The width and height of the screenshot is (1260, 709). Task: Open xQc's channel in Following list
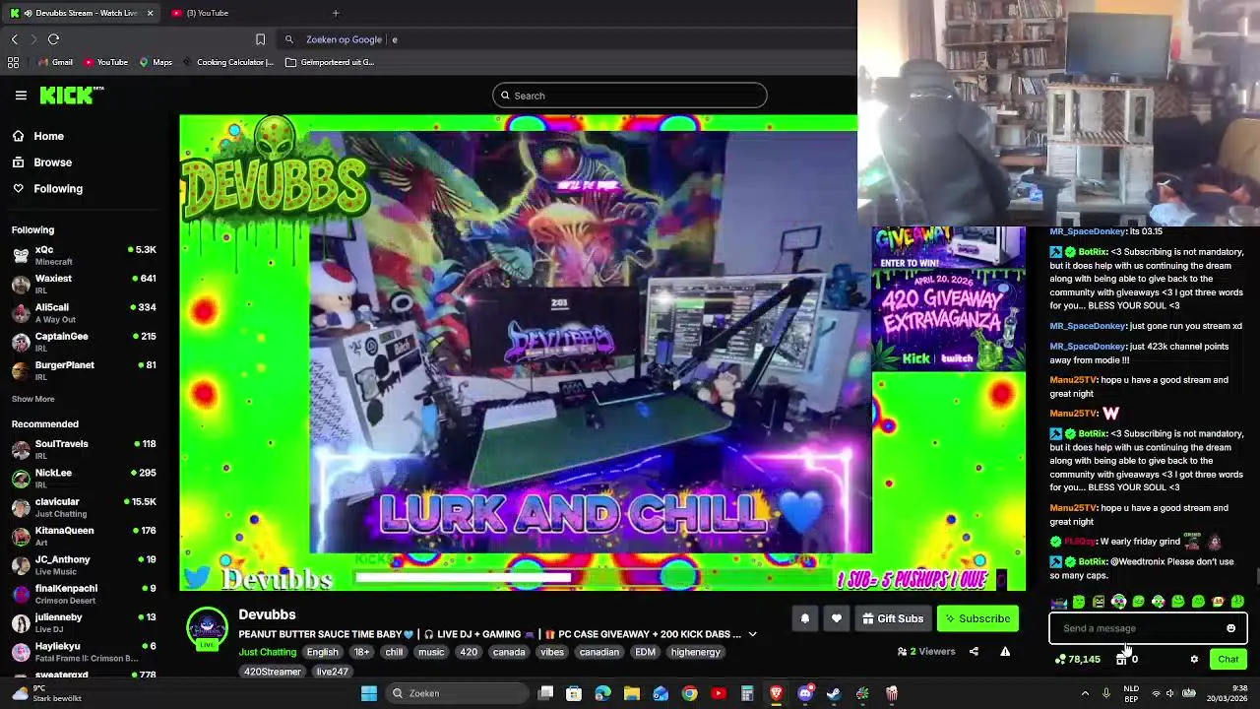click(x=85, y=255)
